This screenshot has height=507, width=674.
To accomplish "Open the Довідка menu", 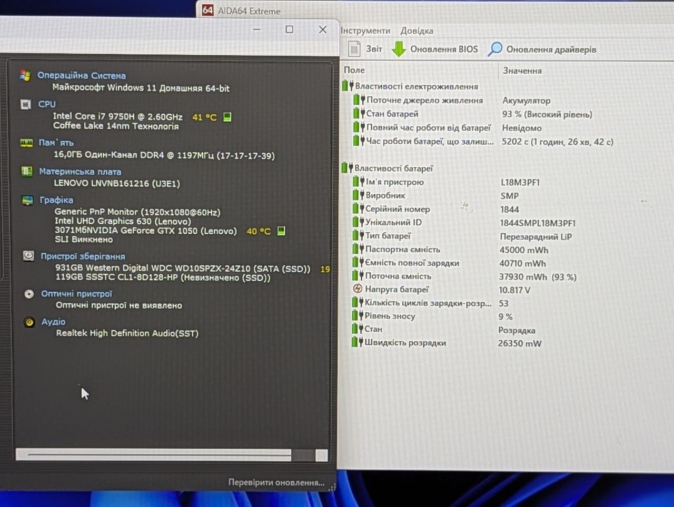I will click(417, 31).
